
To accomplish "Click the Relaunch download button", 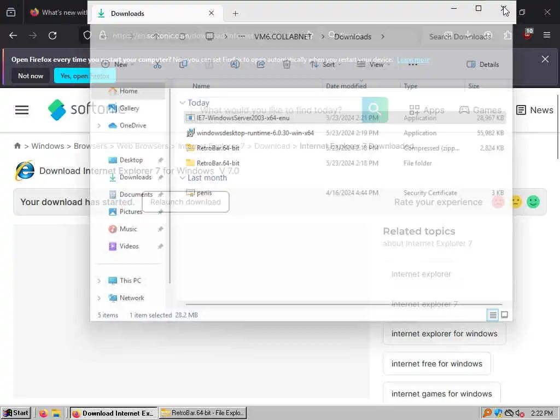I will [x=185, y=202].
